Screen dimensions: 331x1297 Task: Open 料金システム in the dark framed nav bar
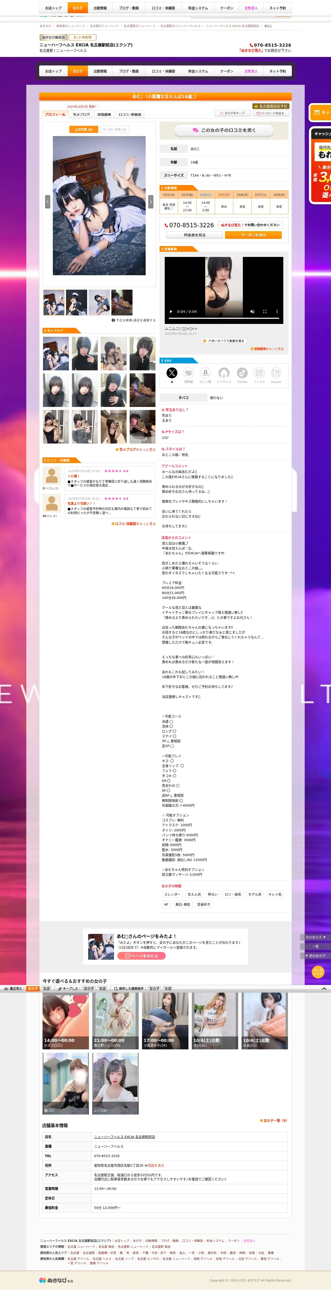coord(198,71)
